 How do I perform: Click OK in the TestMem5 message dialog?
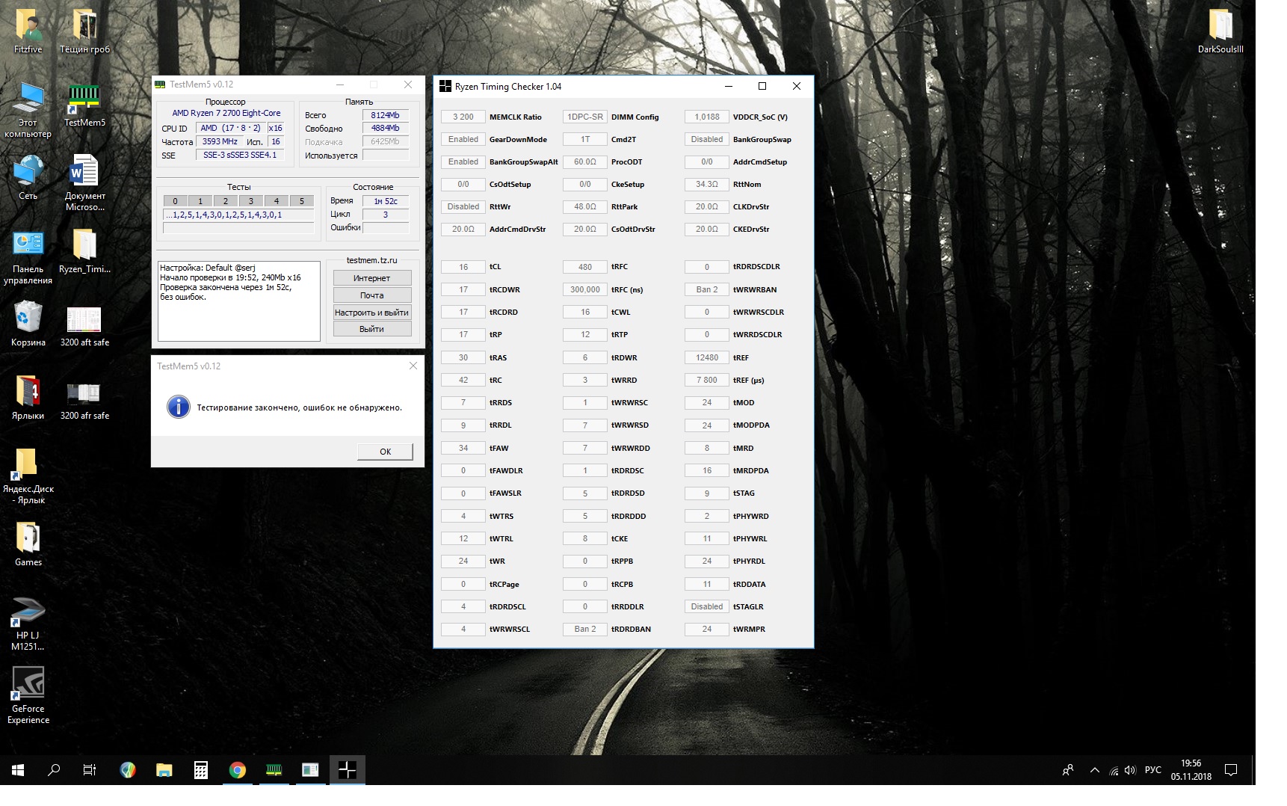pos(385,451)
